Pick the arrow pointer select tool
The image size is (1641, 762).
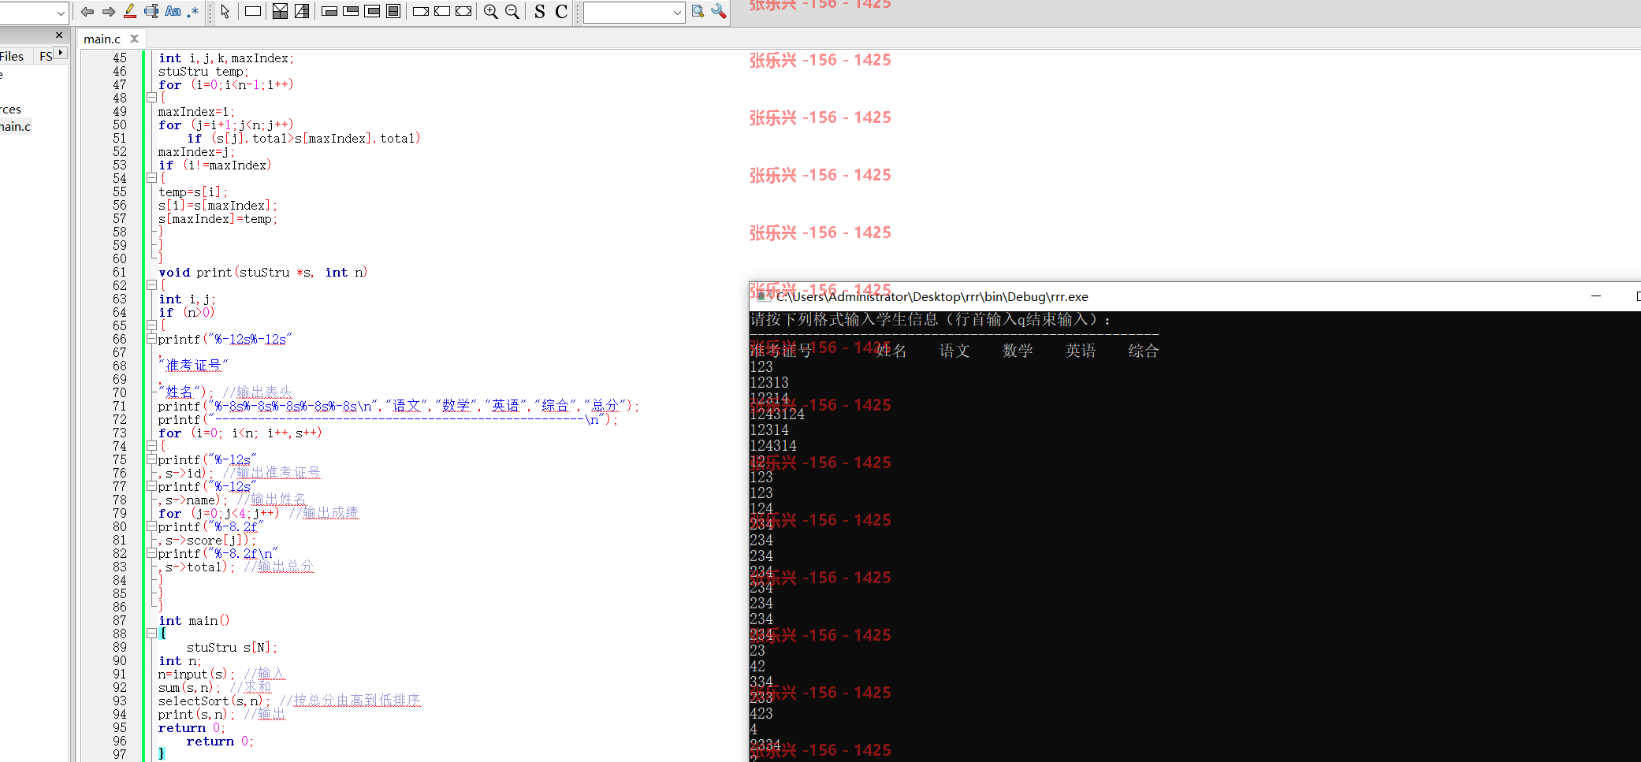point(225,11)
